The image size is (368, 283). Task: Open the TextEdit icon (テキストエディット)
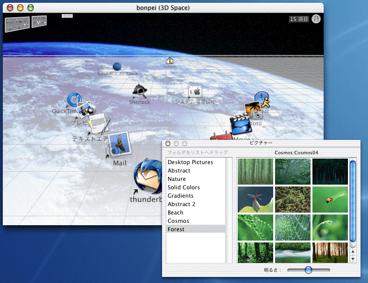coord(99,124)
